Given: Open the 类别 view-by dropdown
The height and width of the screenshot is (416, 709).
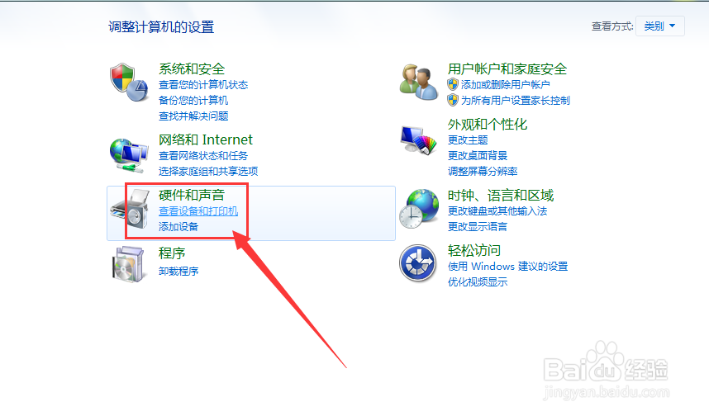Looking at the screenshot, I should 659,26.
